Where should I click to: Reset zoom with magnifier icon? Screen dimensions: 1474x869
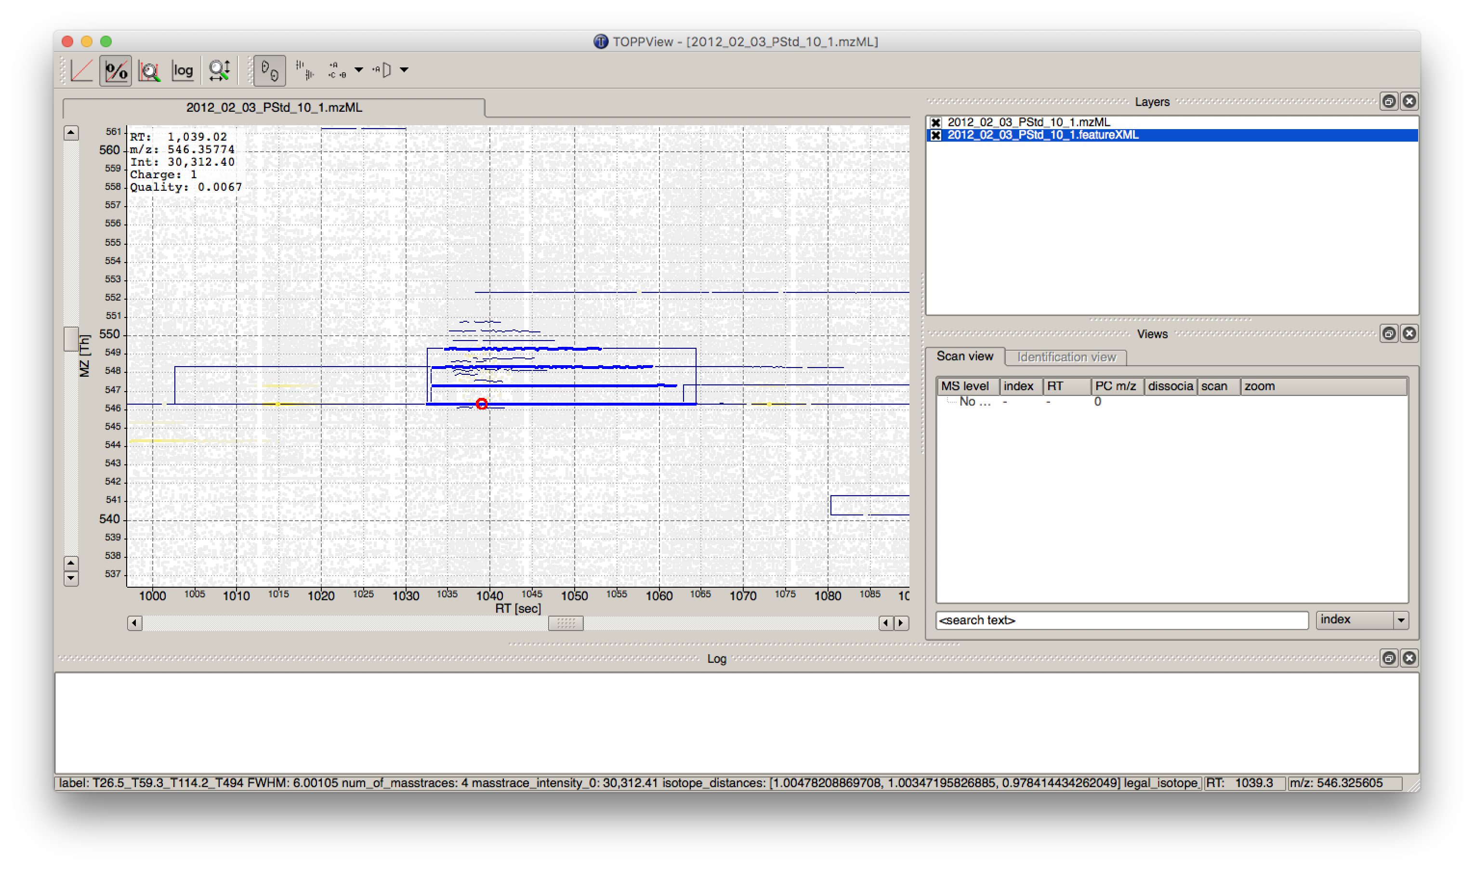[220, 71]
